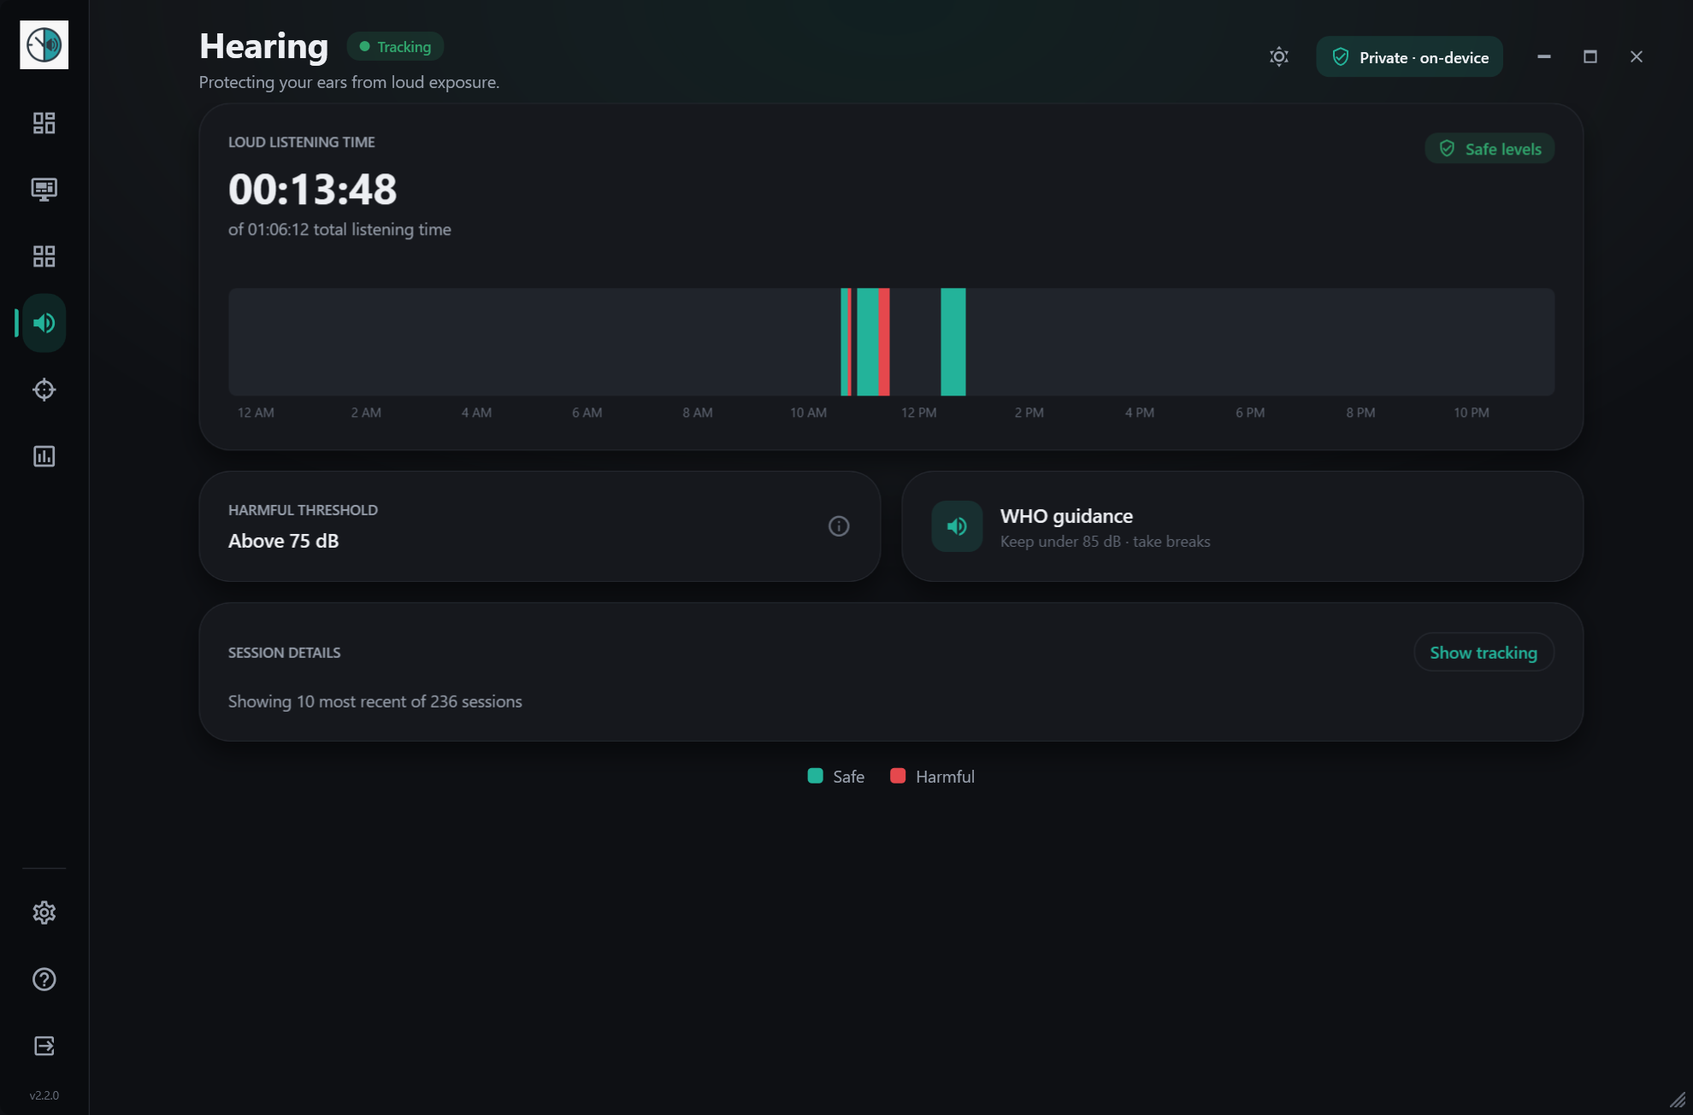Screen dimensions: 1693x1115
Task: Click the Safe levels badge
Action: tap(1489, 149)
